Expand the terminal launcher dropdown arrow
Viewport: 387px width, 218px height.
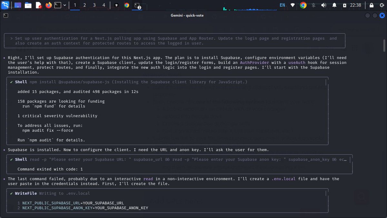click(x=65, y=5)
